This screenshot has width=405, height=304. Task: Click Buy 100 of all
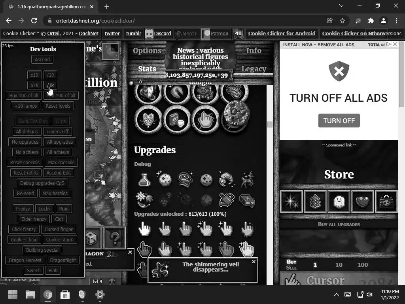tap(24, 96)
